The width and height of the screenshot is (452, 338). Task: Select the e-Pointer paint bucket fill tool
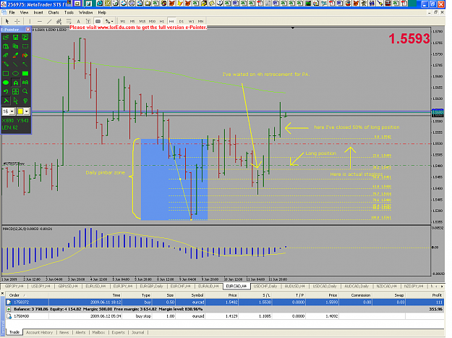coord(25,56)
